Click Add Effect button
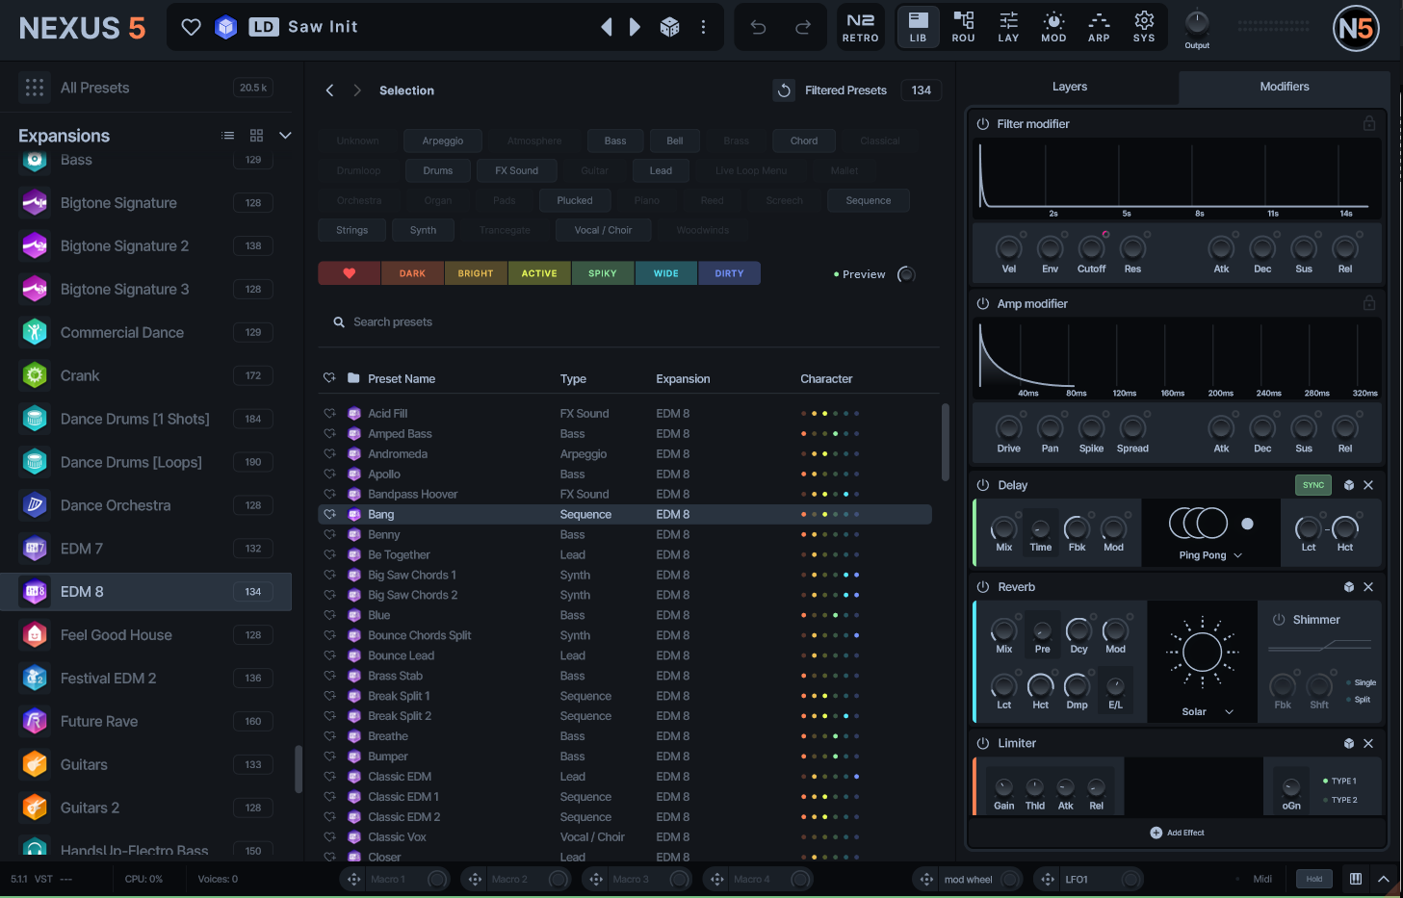This screenshot has height=898, width=1403. pyautogui.click(x=1178, y=833)
